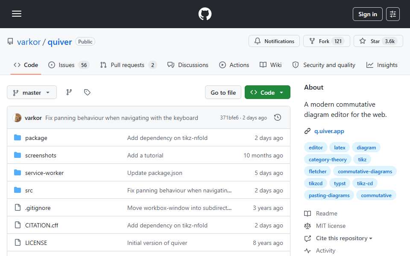Click folder icon beside screenshots
The height and width of the screenshot is (256, 410).
[17, 155]
